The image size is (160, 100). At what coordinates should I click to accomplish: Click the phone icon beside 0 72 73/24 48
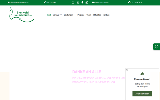(45, 2)
